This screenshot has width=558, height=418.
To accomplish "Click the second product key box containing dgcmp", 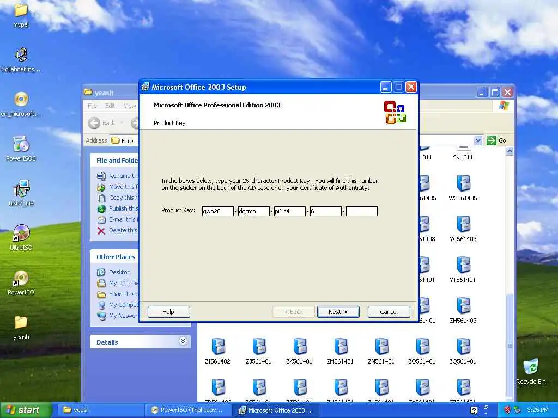I will (254, 211).
